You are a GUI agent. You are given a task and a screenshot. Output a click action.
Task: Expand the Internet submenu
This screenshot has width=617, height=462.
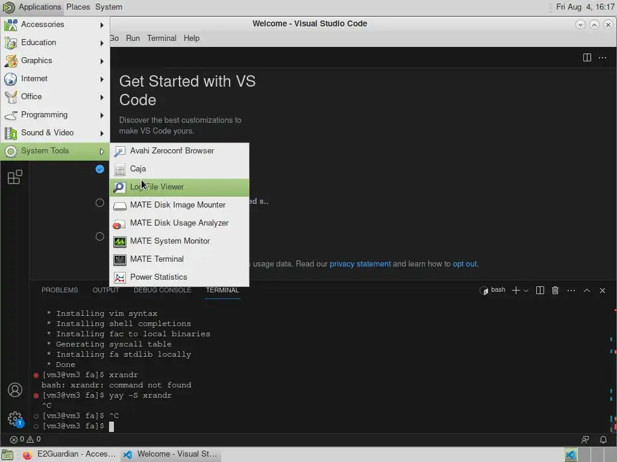point(55,79)
